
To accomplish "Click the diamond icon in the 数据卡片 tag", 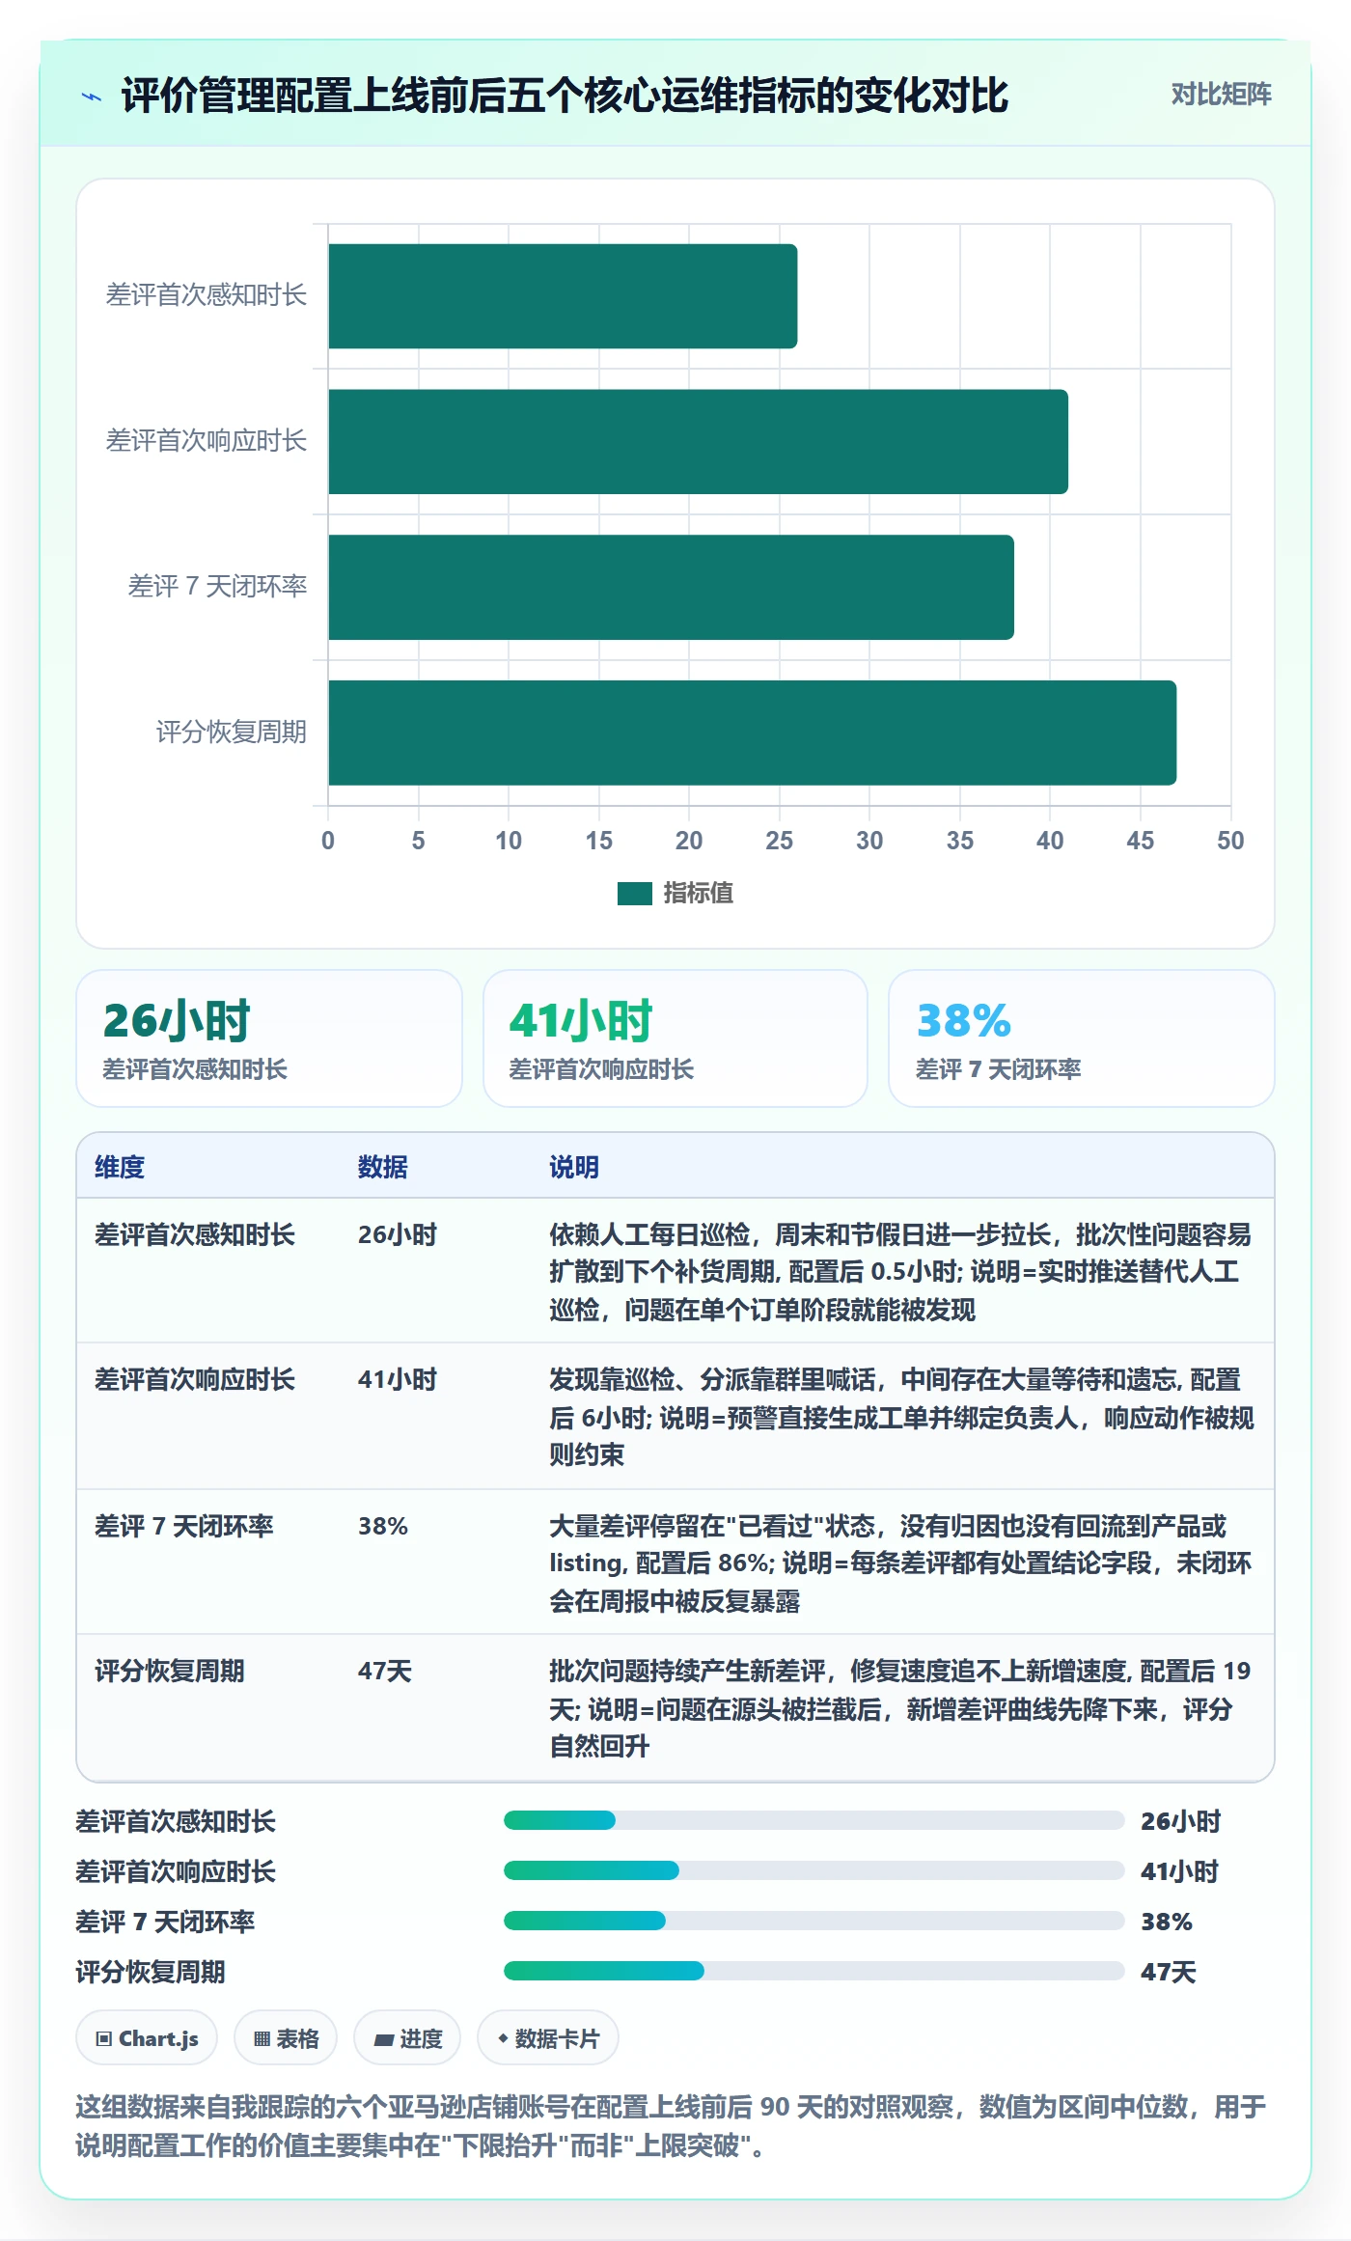I will (503, 2038).
